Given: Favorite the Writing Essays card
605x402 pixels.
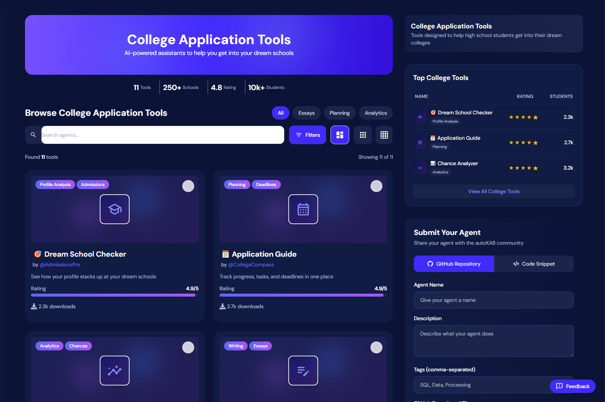Looking at the screenshot, I should tap(376, 347).
